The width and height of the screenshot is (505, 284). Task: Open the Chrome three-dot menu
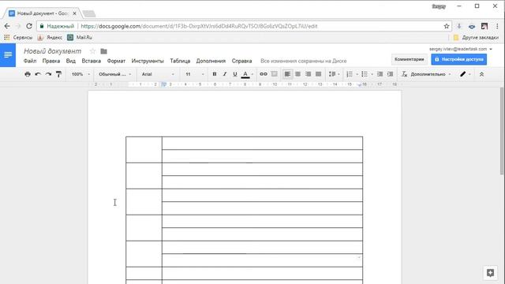pos(497,26)
